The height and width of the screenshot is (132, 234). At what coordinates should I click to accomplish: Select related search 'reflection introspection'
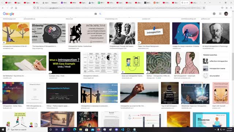(215, 61)
